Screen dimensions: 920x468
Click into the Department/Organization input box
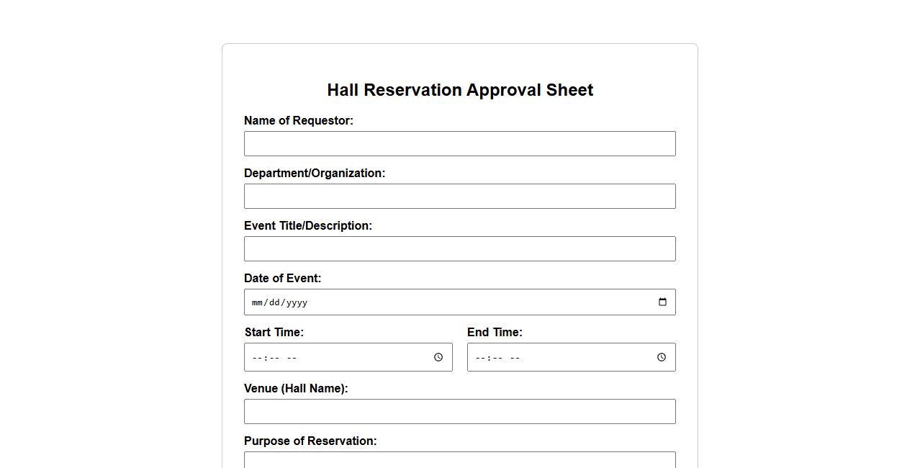[x=459, y=197]
